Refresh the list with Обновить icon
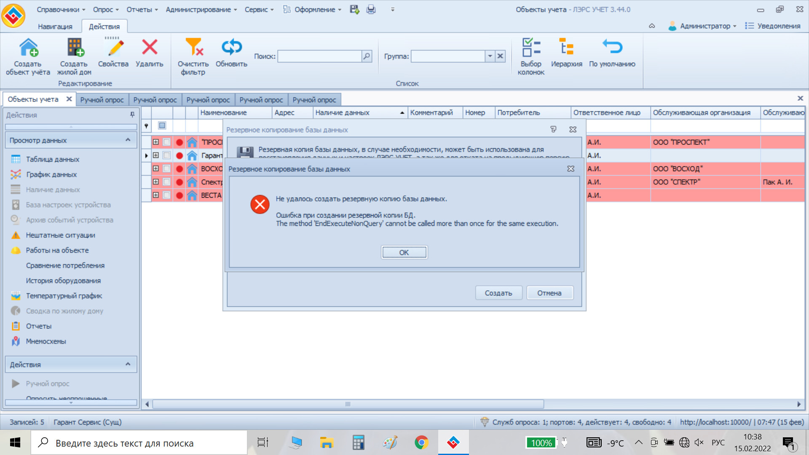The width and height of the screenshot is (809, 455). point(232,47)
